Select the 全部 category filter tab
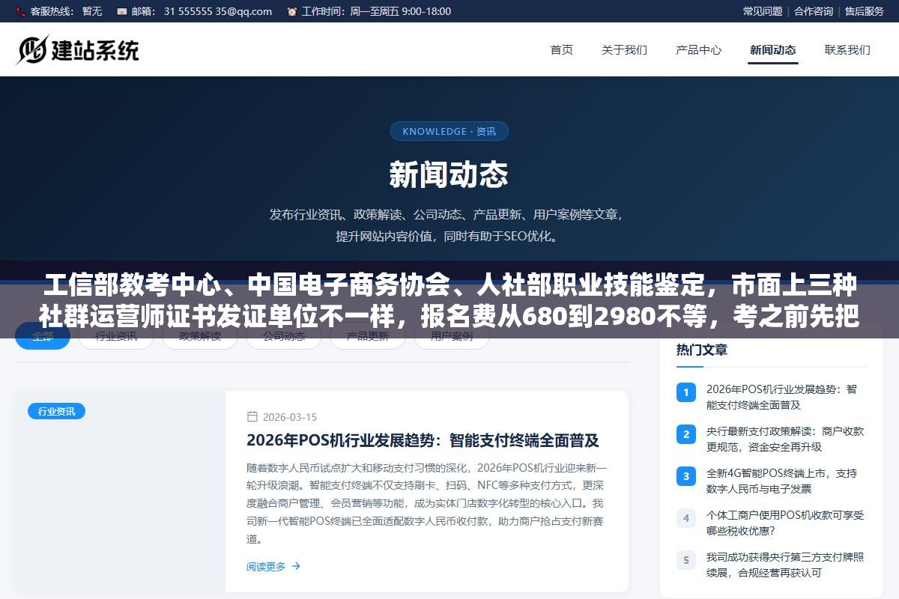Viewport: 899px width, 599px height. click(43, 336)
